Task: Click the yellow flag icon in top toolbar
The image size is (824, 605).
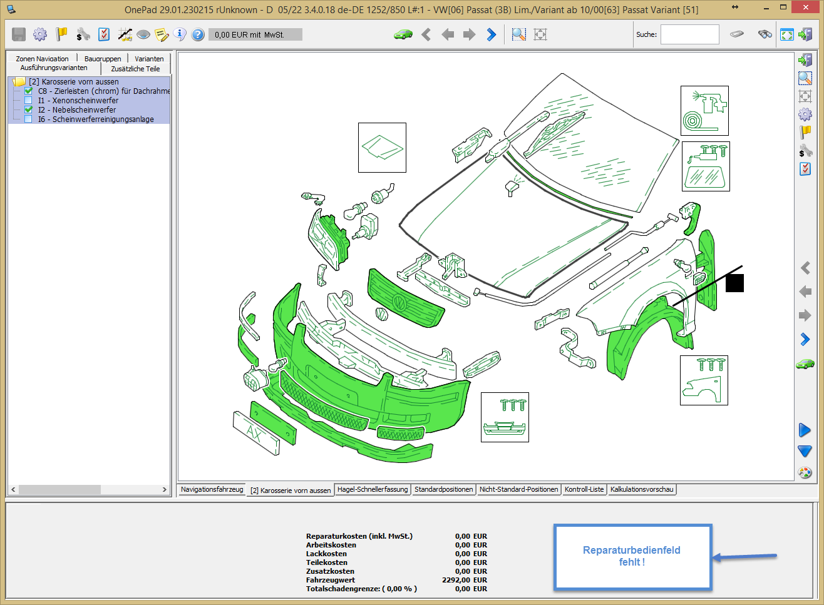Action: [61, 34]
